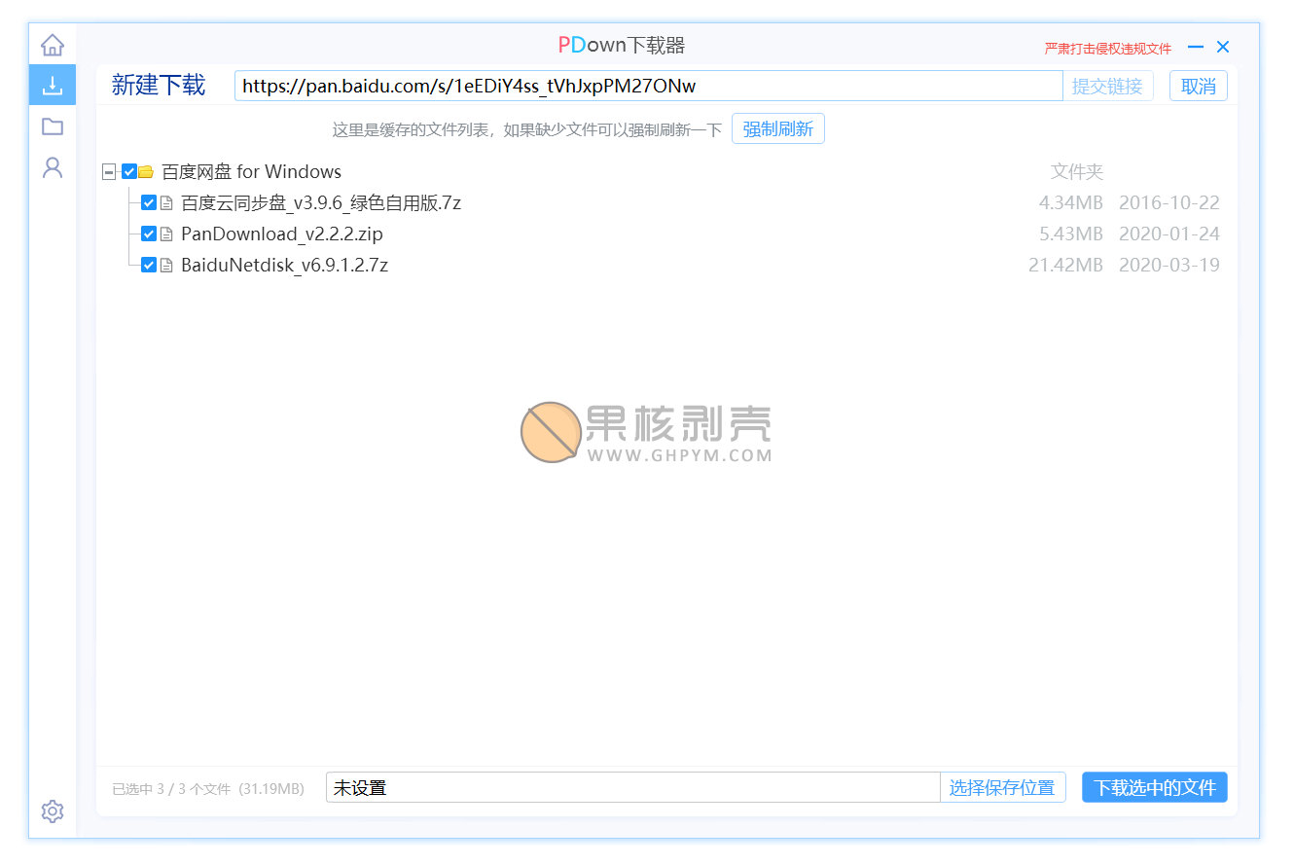Click the date 2016-10-22
Image resolution: width=1294 pixels, height=864 pixels.
click(x=1169, y=203)
